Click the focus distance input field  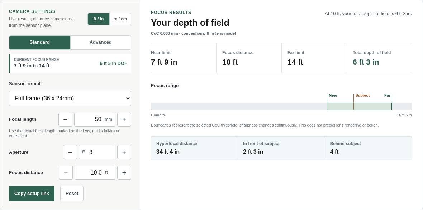click(95, 172)
